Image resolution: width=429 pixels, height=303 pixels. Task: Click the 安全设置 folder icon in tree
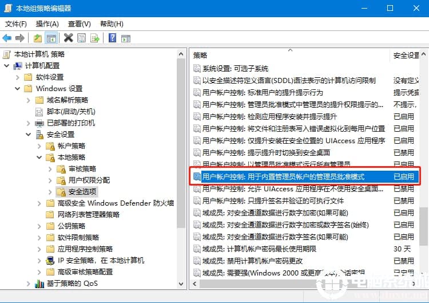39,135
